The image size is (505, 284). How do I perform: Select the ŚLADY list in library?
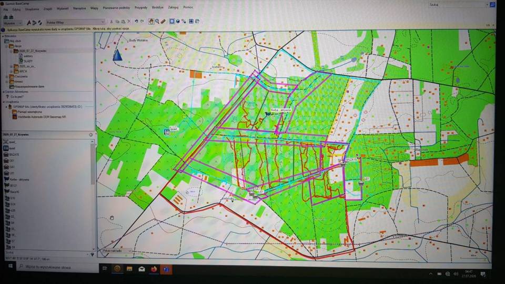(x=28, y=62)
